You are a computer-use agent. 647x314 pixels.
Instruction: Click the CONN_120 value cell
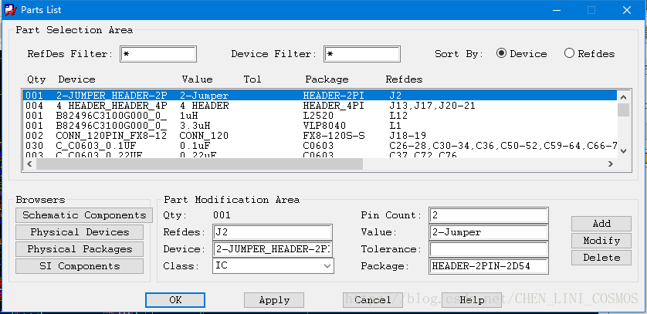204,135
